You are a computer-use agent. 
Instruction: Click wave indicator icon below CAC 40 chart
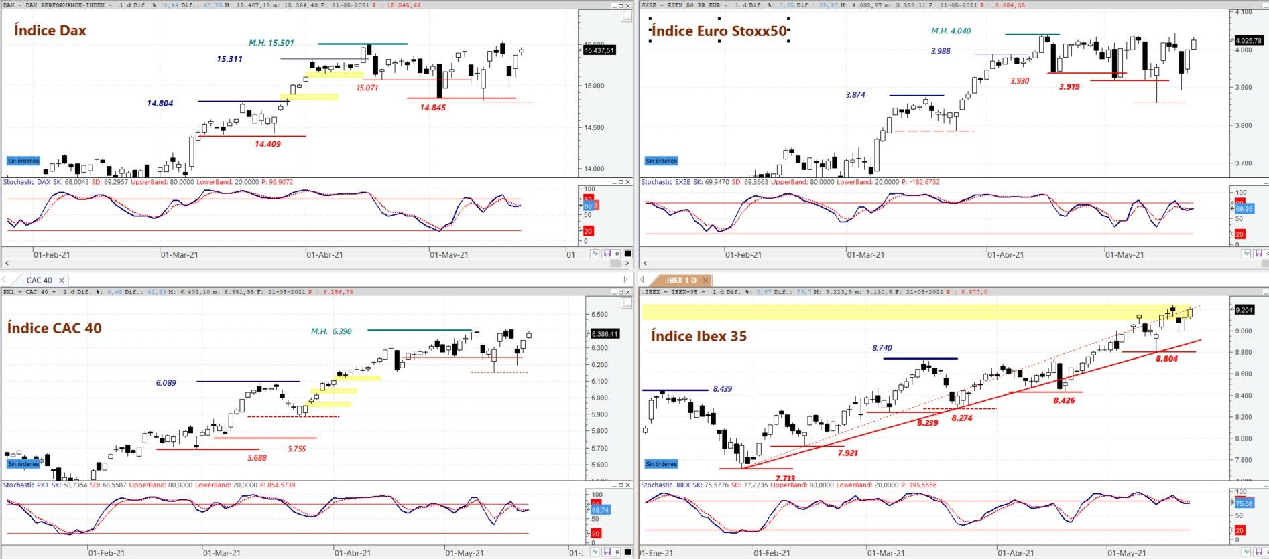[595, 552]
